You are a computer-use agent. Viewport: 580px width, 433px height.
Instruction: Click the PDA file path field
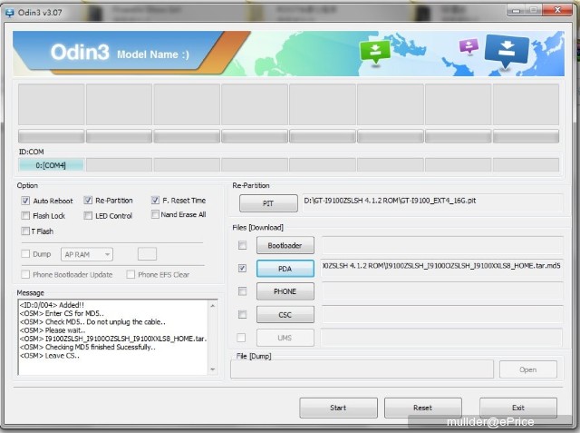442,268
